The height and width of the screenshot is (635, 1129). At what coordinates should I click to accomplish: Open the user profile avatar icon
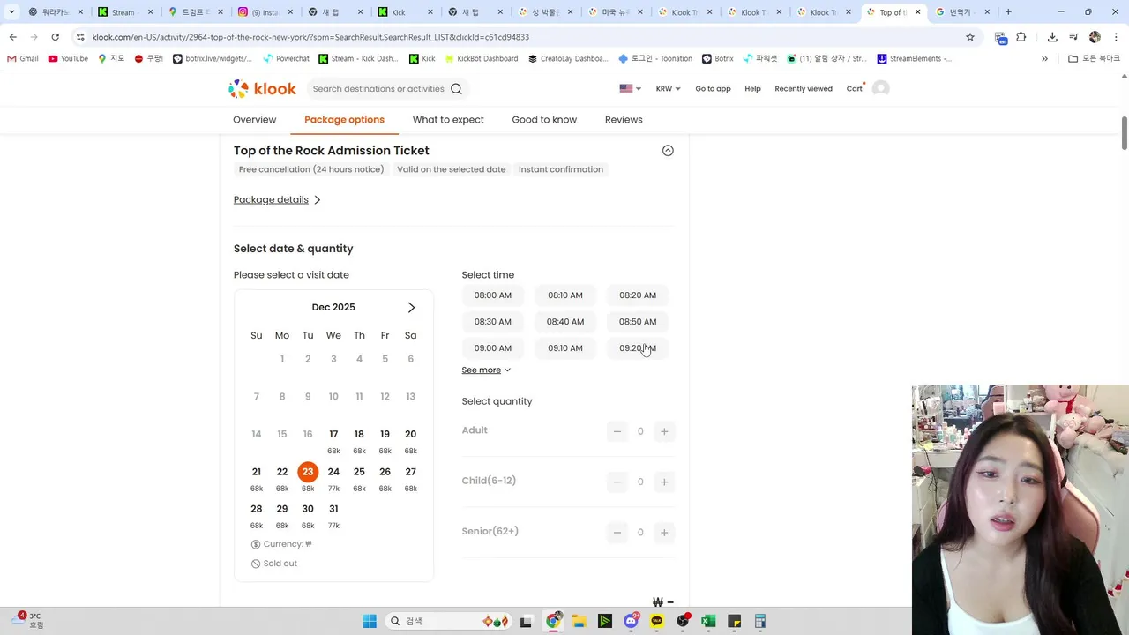880,88
